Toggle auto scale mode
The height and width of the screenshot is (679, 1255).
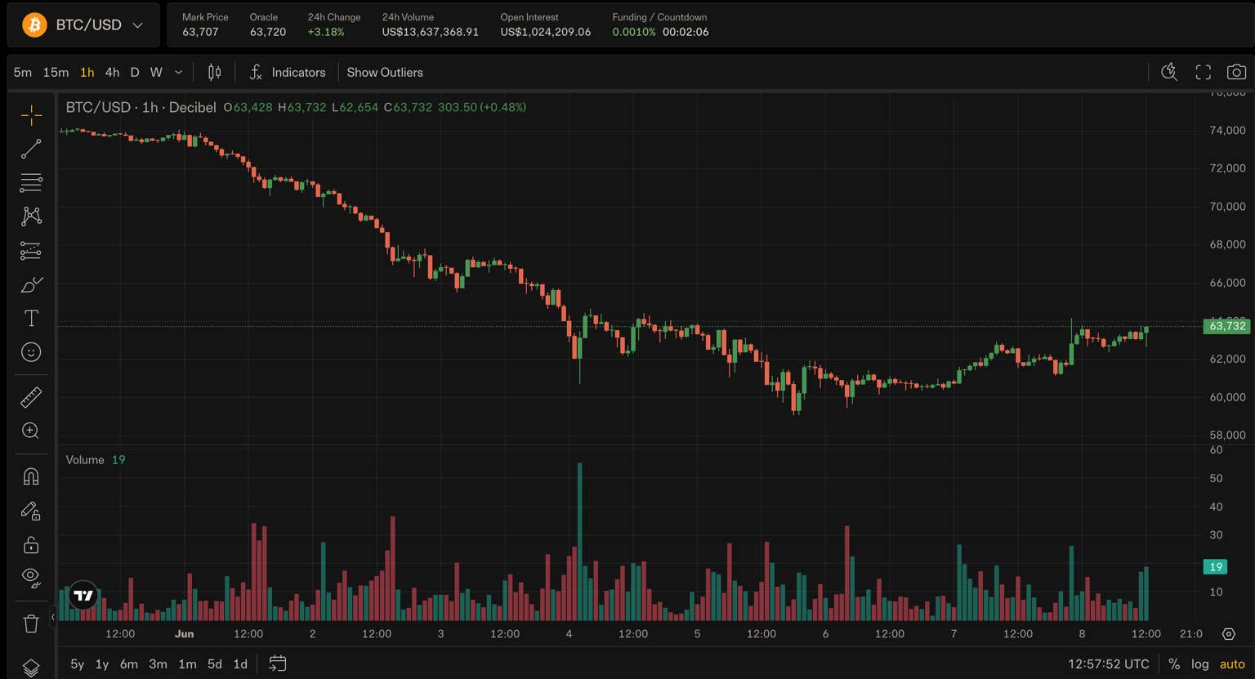(1232, 663)
